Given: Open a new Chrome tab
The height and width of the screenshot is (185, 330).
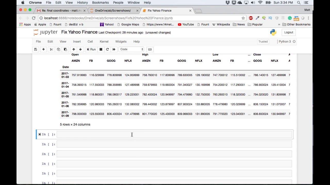Looking at the screenshot, I should (x=198, y=11).
